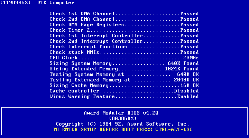Image resolution: width=249 pixels, height=138 pixels.
Task: Click the "CPU Clock" label
Action: (64, 58)
